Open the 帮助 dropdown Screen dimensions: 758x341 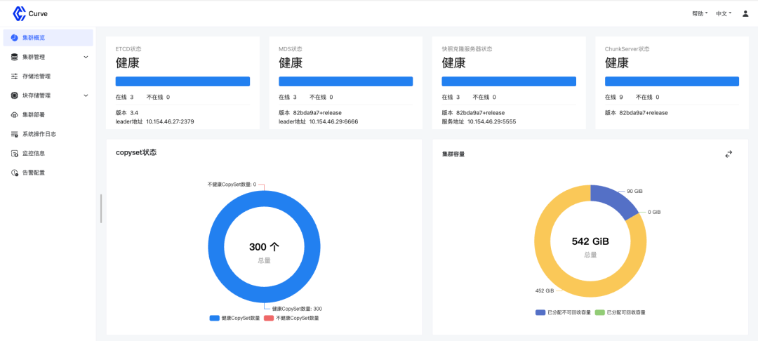point(700,13)
